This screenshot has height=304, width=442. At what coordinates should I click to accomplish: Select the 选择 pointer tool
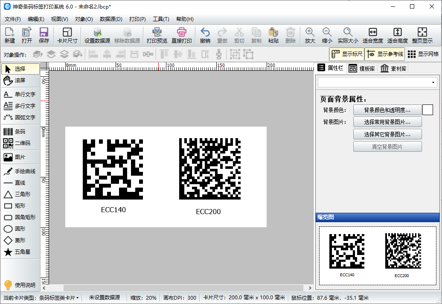[x=20, y=69]
